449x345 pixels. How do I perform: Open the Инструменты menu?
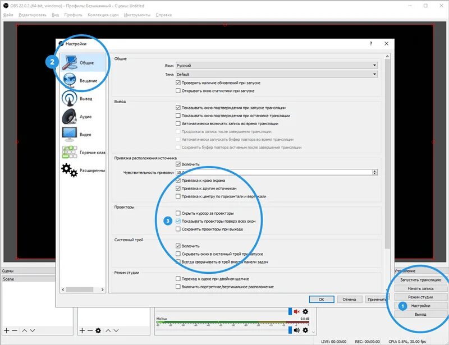(137, 15)
